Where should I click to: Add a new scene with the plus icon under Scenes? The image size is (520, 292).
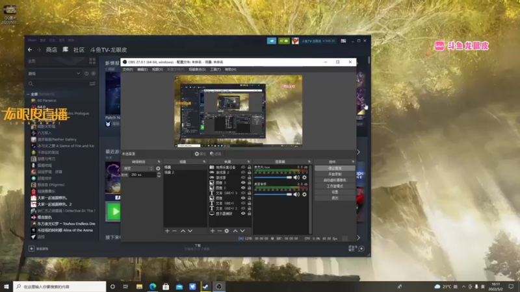coord(167,231)
